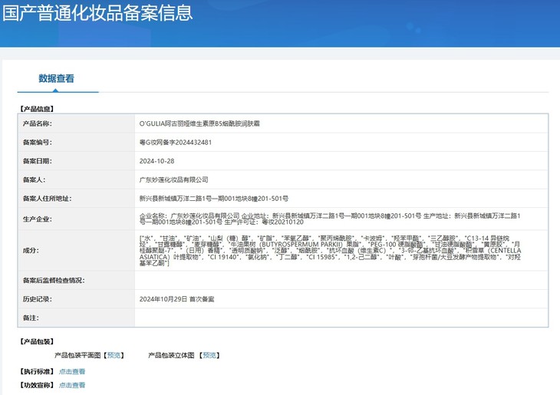Preview the 产品包装平面图 image

pos(114,355)
